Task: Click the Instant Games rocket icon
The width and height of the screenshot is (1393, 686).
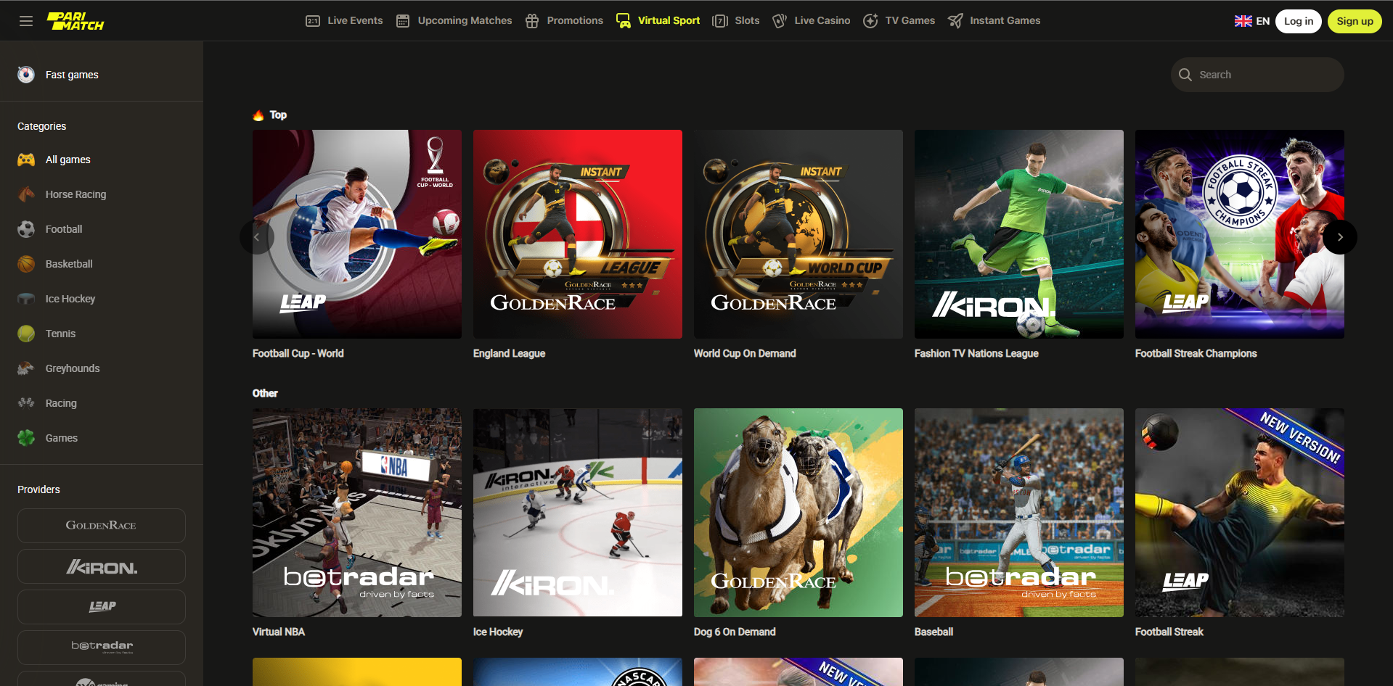Action: pos(955,21)
